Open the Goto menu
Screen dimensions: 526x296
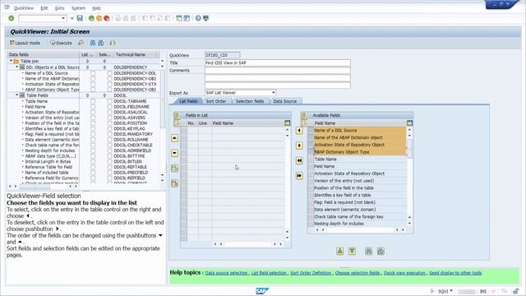(x=59, y=7)
